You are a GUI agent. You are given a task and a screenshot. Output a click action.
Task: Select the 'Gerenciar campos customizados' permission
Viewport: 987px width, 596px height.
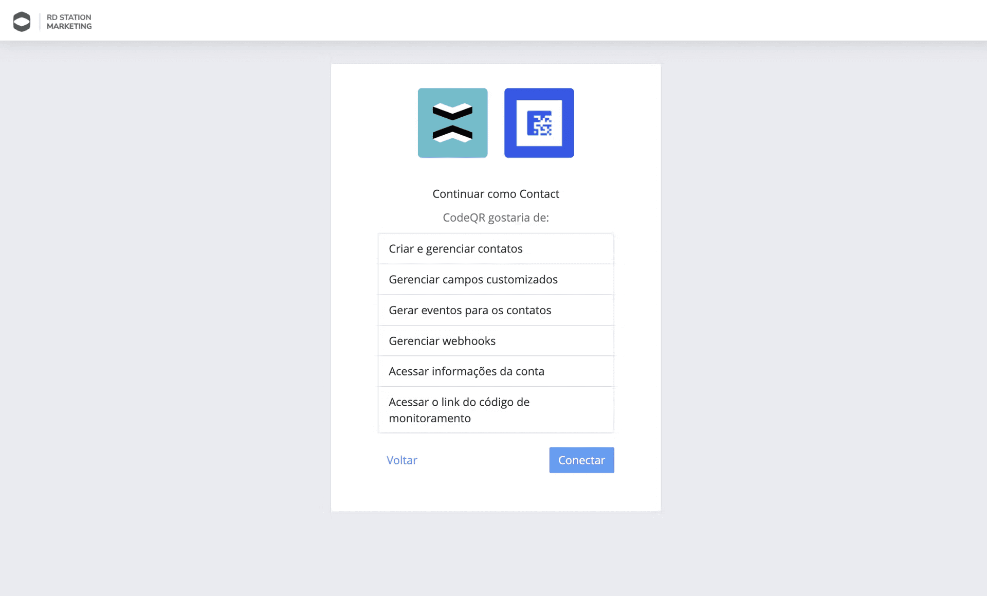tap(495, 279)
